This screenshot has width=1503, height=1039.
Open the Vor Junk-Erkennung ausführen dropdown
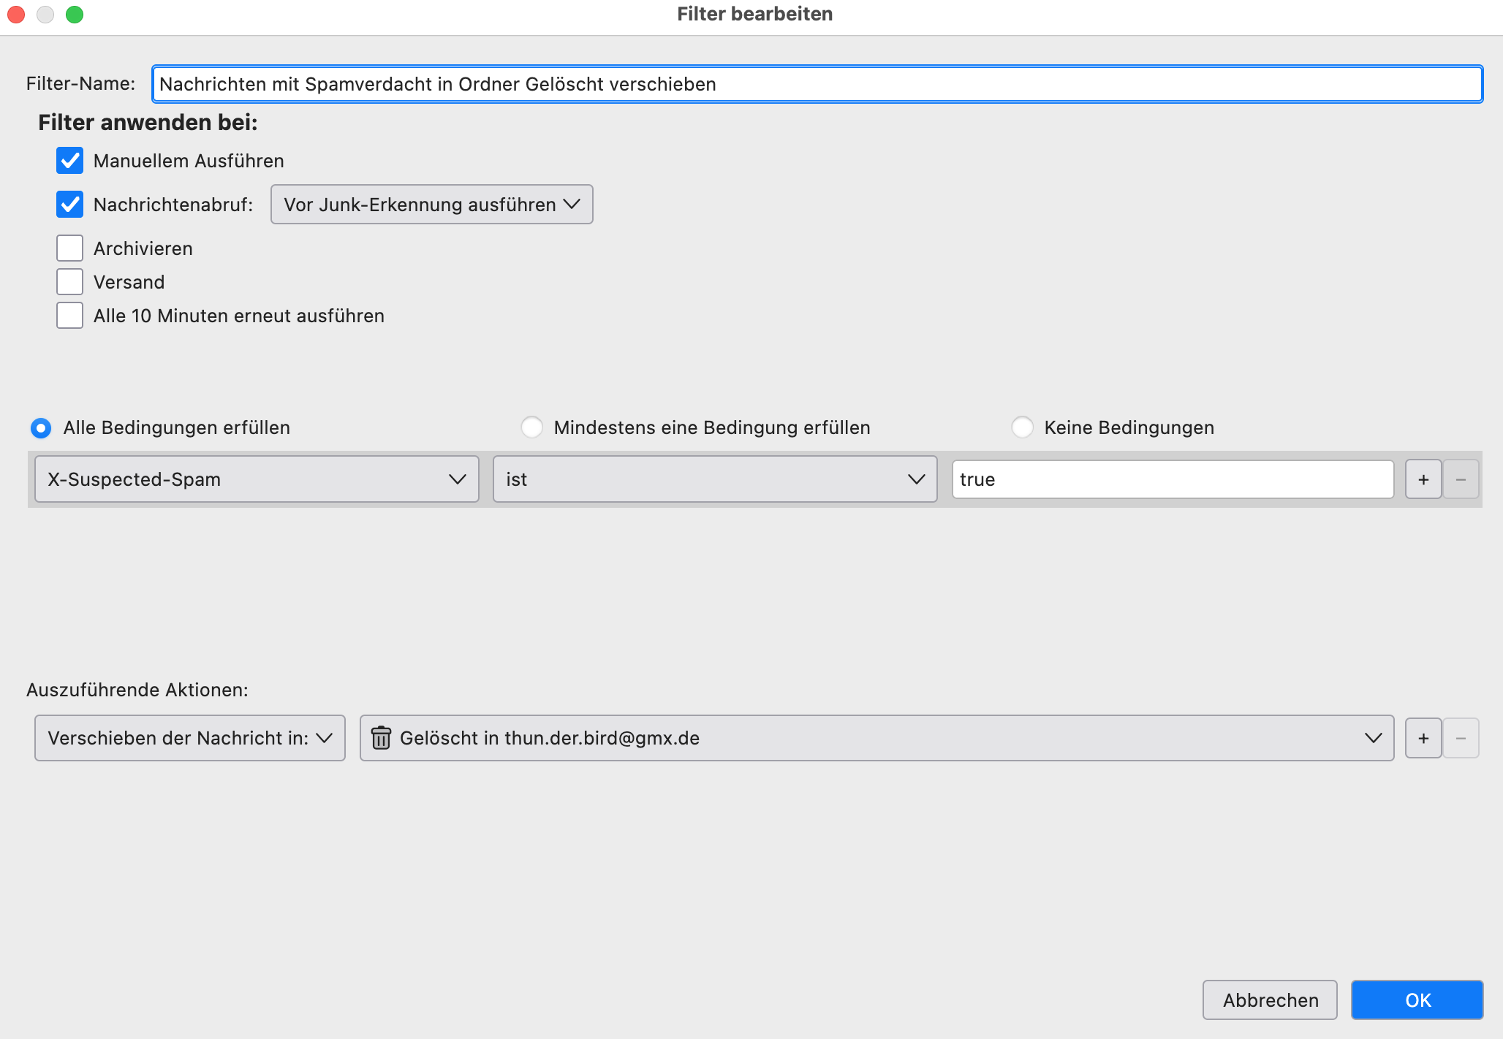(432, 205)
